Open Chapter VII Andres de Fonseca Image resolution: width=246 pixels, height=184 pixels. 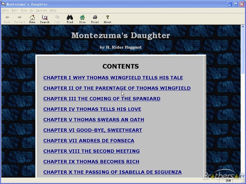[x=89, y=141]
